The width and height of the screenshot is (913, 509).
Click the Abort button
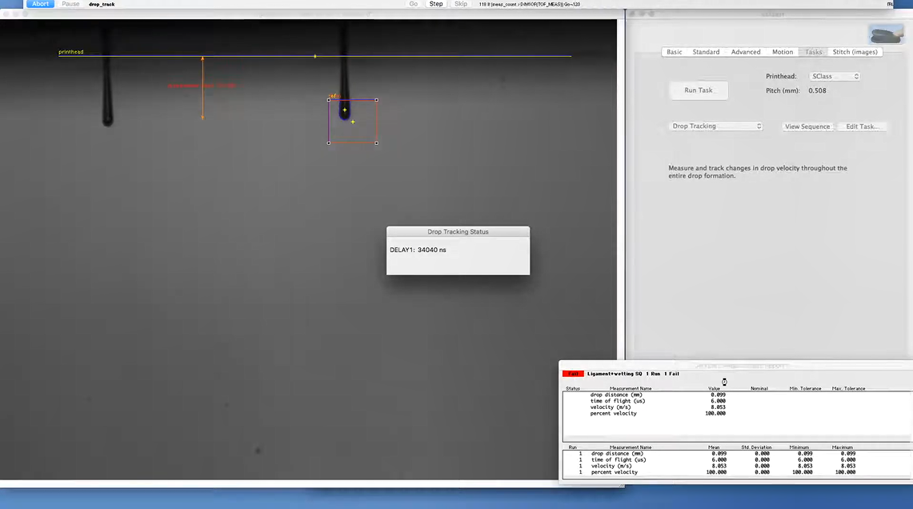pyautogui.click(x=40, y=4)
